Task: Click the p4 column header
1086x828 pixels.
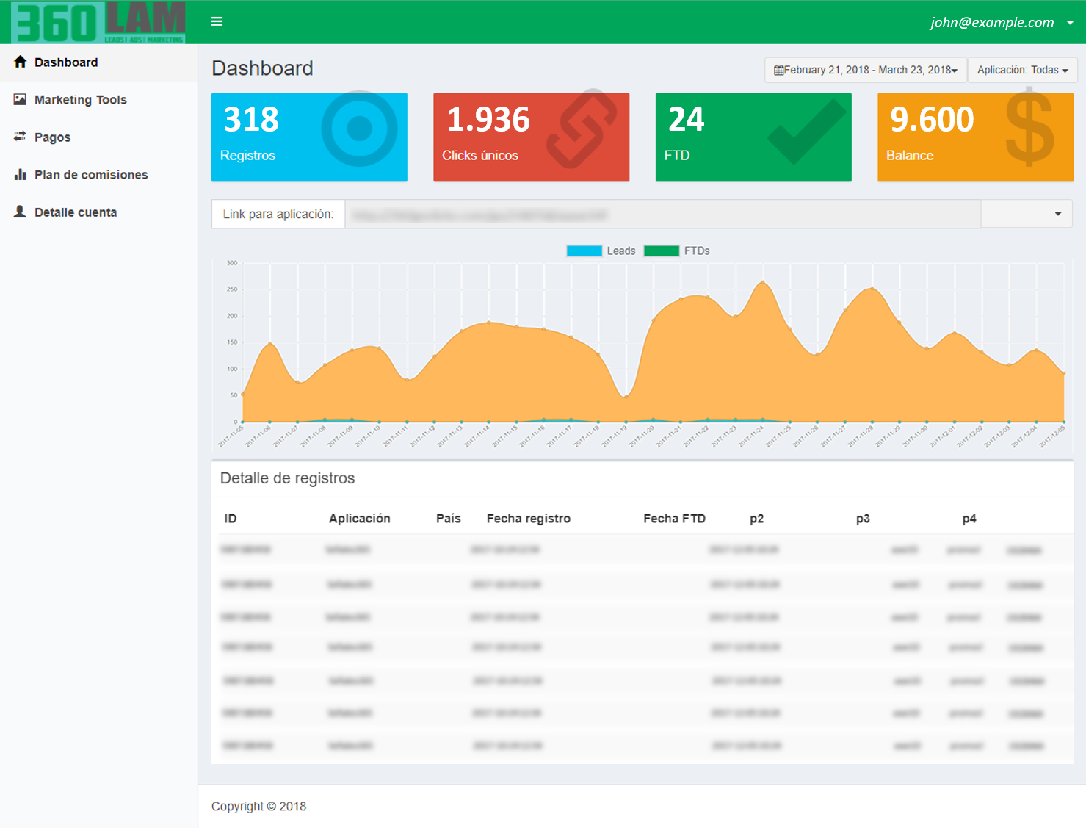Action: (969, 519)
